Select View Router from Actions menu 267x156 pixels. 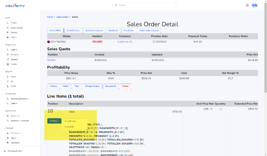pos(70,121)
